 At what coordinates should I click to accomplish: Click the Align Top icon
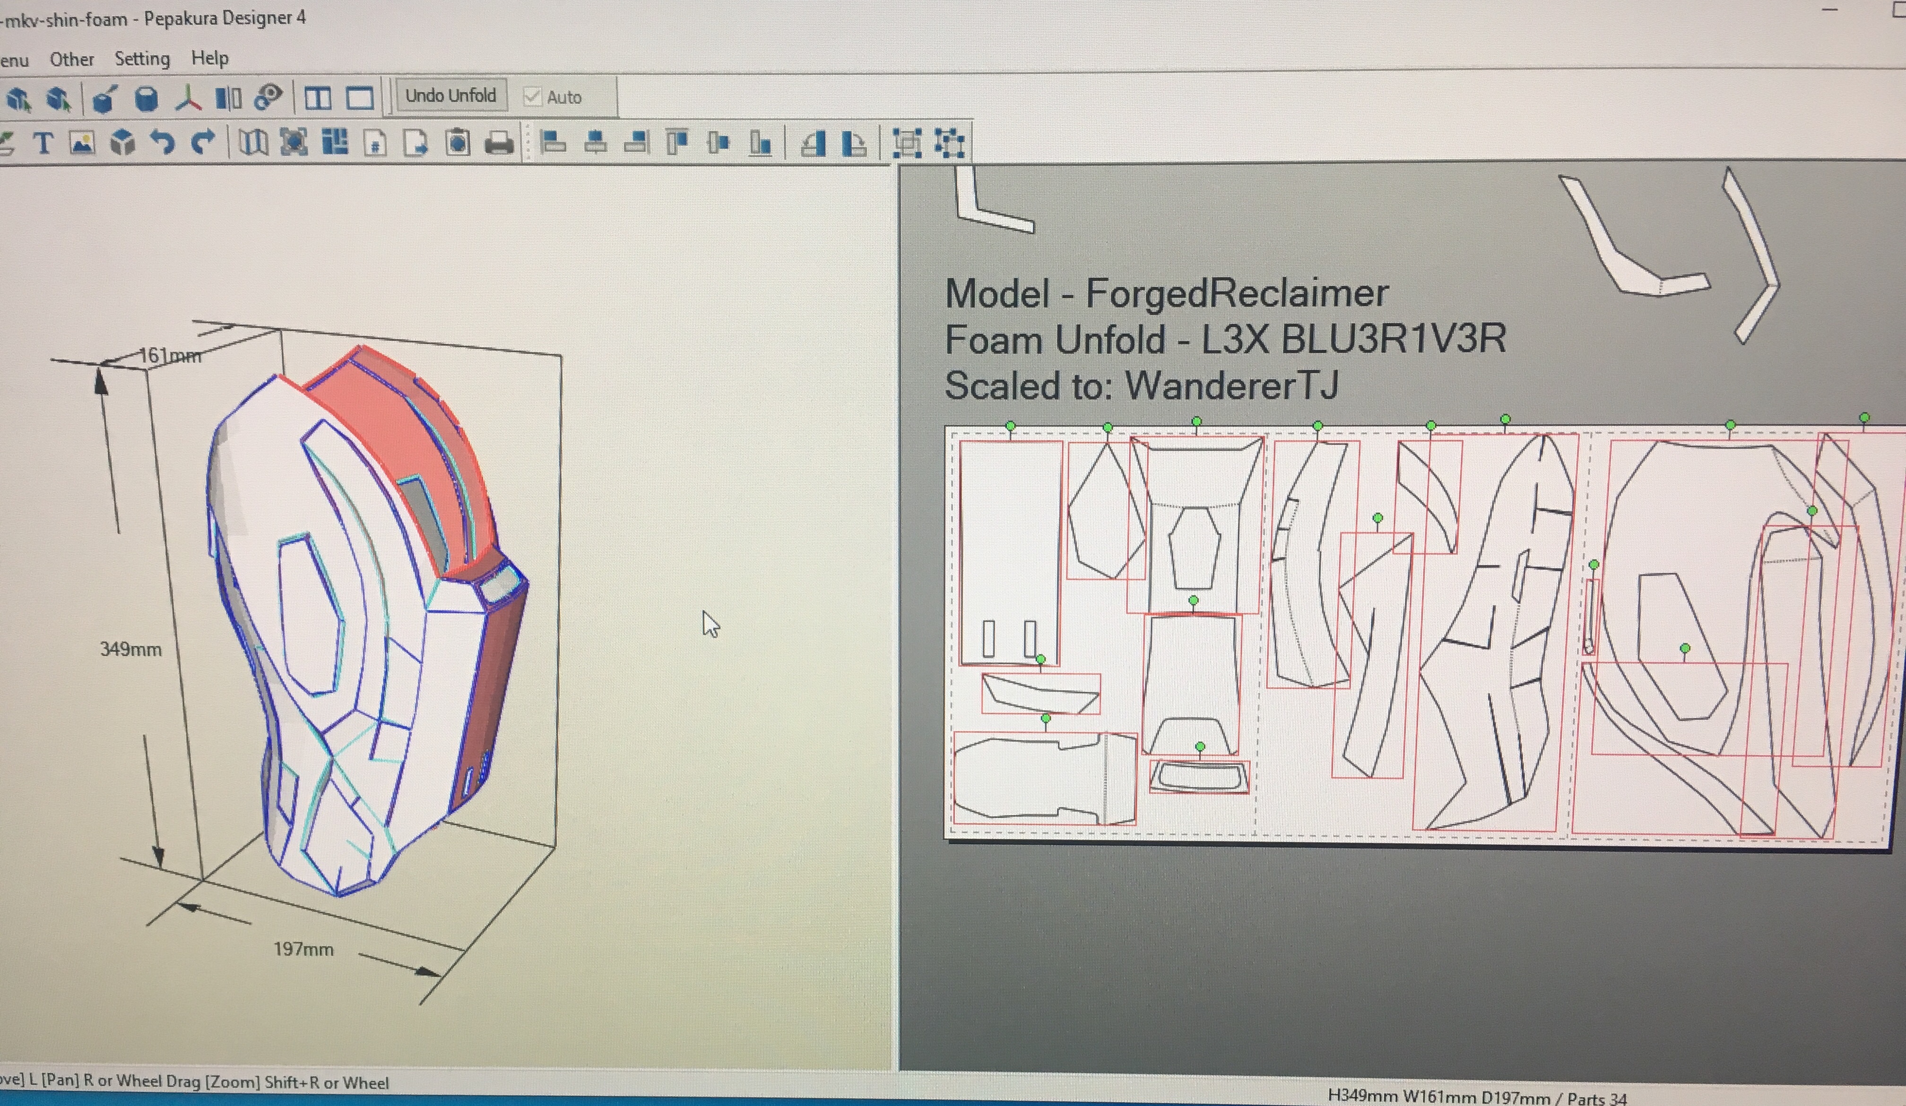677,142
